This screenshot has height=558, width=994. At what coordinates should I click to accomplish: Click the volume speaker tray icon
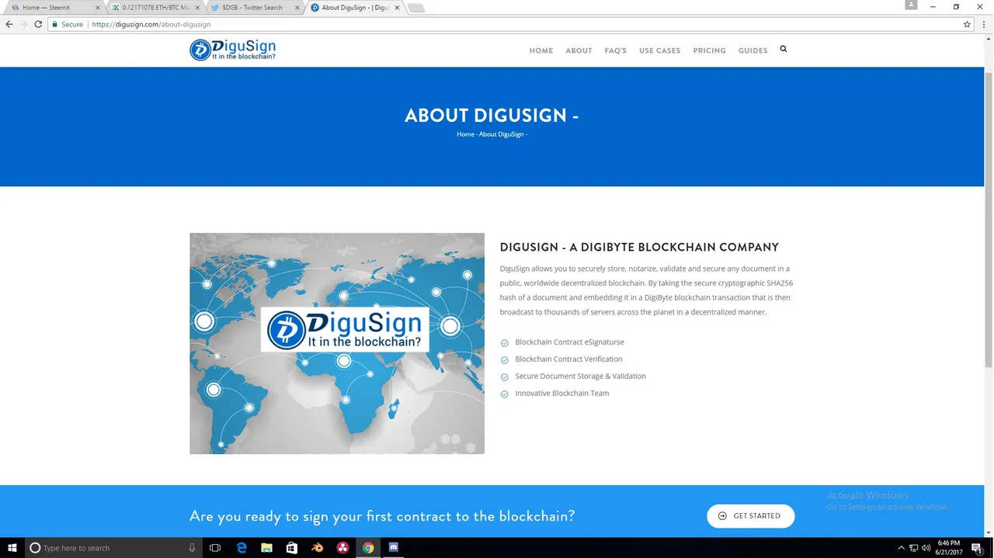click(x=926, y=548)
